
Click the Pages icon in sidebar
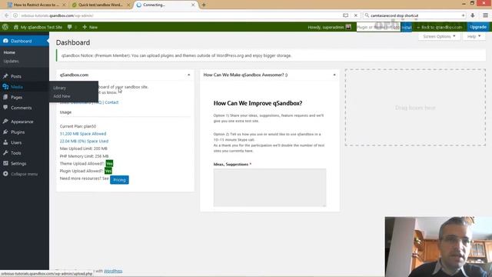click(x=5, y=98)
